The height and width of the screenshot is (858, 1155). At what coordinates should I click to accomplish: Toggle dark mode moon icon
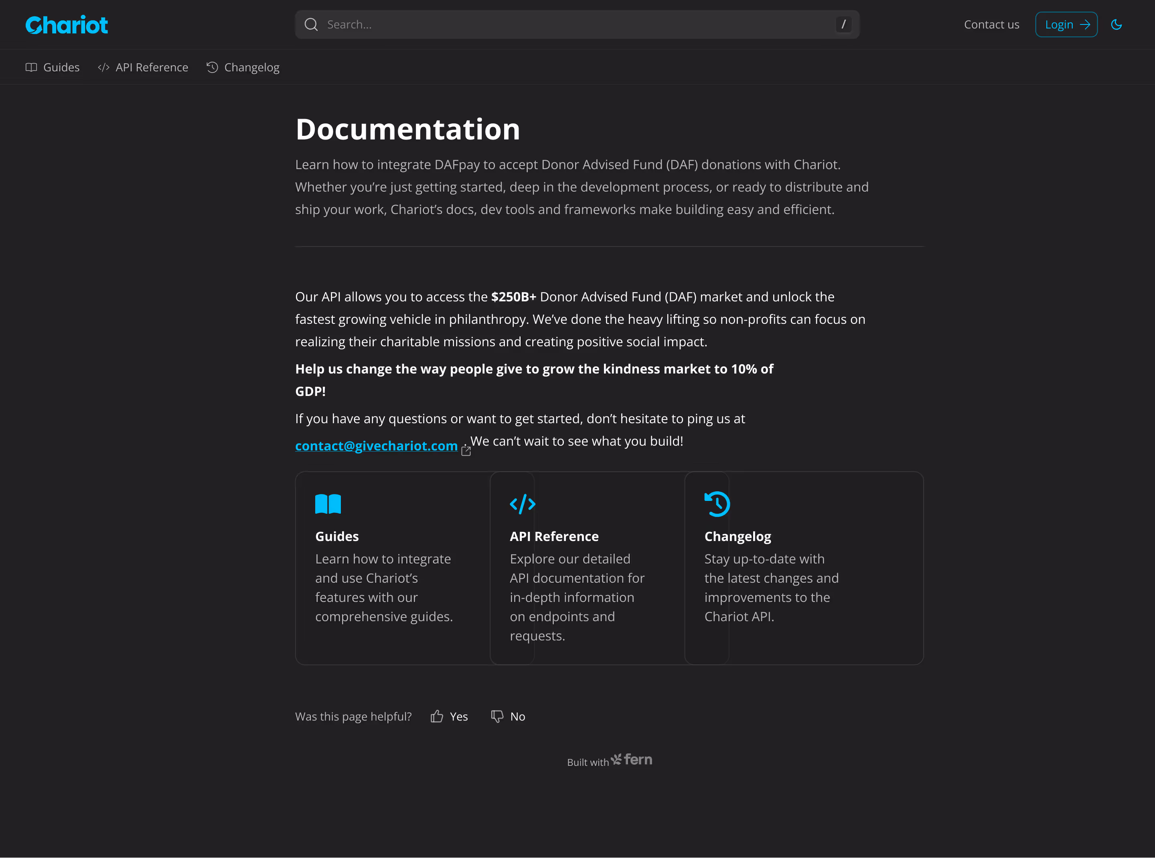(1116, 24)
